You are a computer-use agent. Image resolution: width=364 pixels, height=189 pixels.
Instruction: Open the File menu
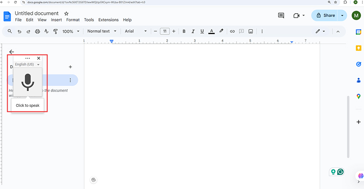pos(18,20)
